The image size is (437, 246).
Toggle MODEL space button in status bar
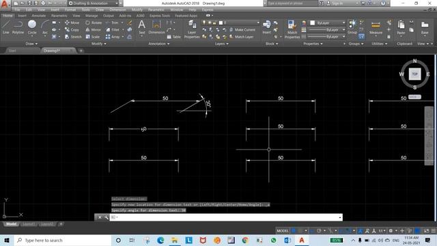tap(283, 231)
